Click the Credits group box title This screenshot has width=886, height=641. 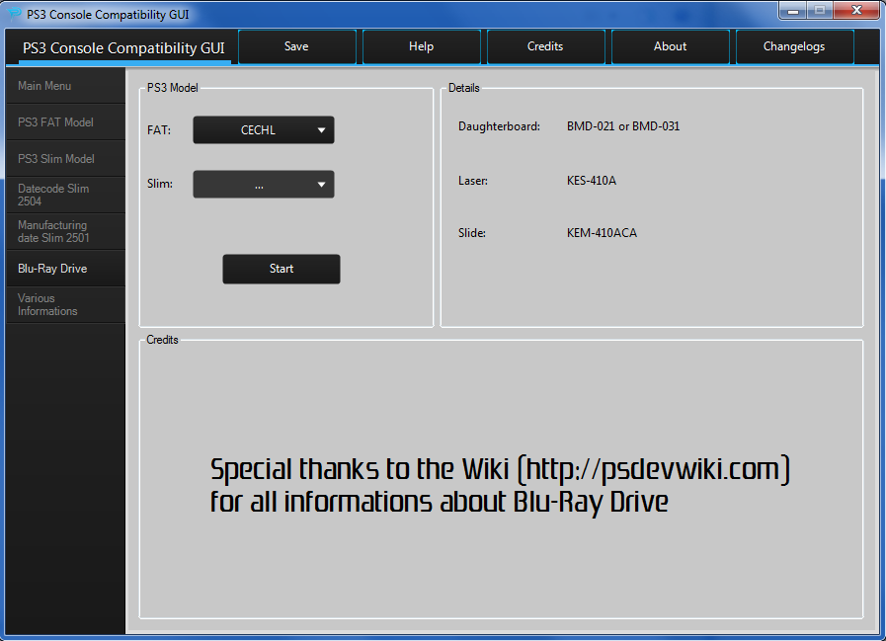point(162,340)
